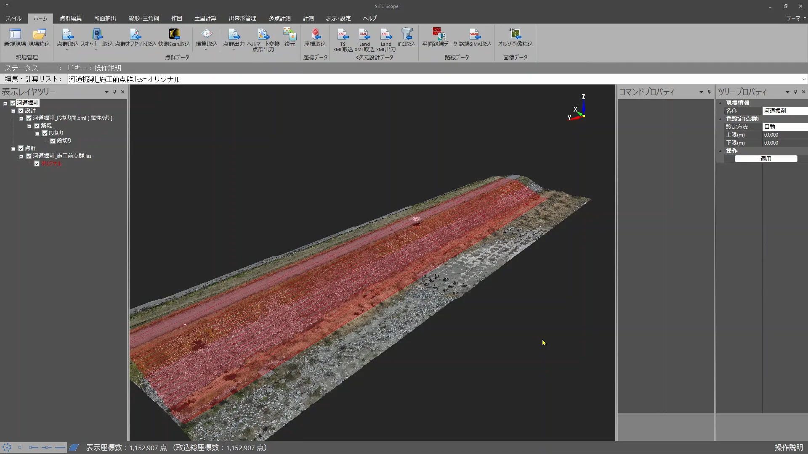Switch to 出来形管理 tab
Screen dimensions: 808x454
coord(242,18)
